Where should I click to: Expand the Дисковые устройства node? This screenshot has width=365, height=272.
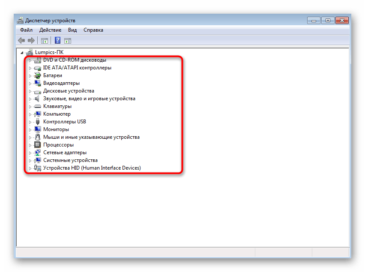pyautogui.click(x=30, y=91)
